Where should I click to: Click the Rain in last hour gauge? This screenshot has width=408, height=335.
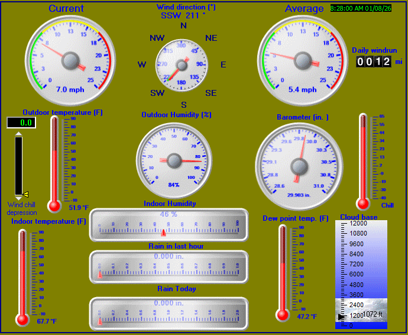point(169,267)
